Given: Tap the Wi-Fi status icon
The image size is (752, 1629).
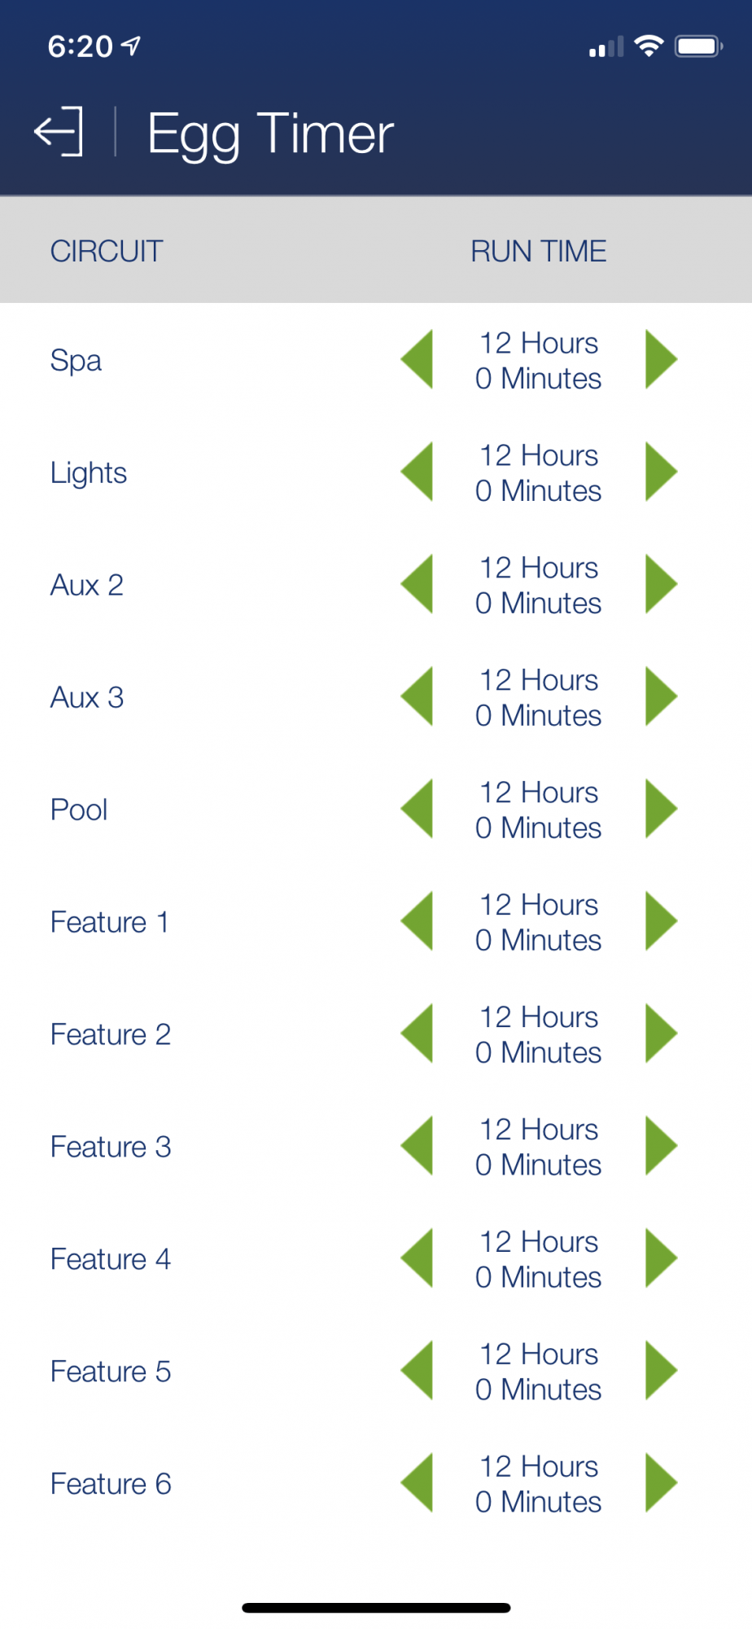Looking at the screenshot, I should (x=649, y=46).
